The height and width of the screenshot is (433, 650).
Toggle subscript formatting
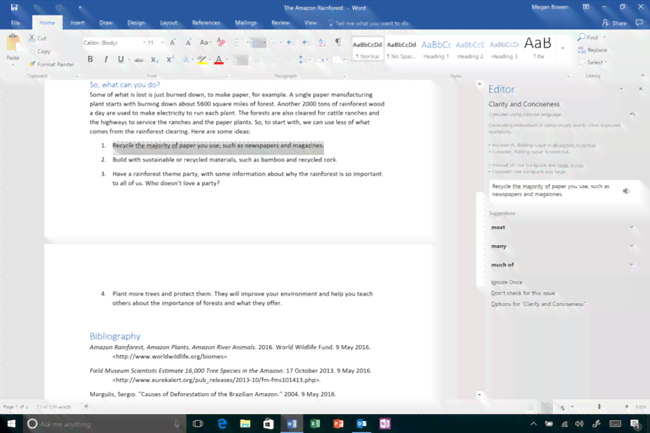154,60
